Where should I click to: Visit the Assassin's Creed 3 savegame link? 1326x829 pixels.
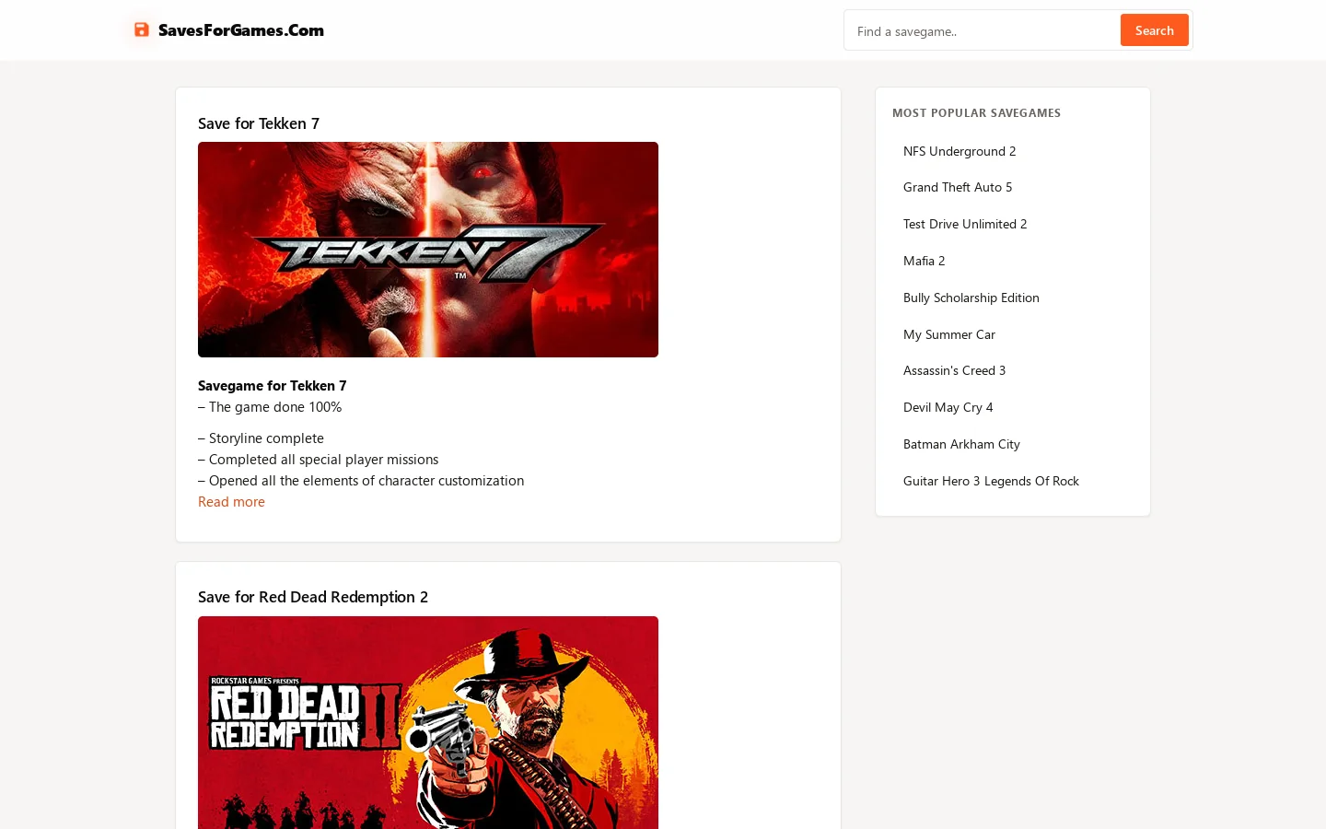tap(955, 370)
